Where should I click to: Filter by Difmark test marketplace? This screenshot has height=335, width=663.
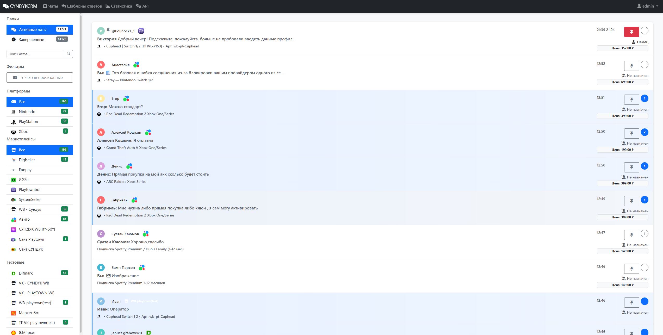[40, 273]
